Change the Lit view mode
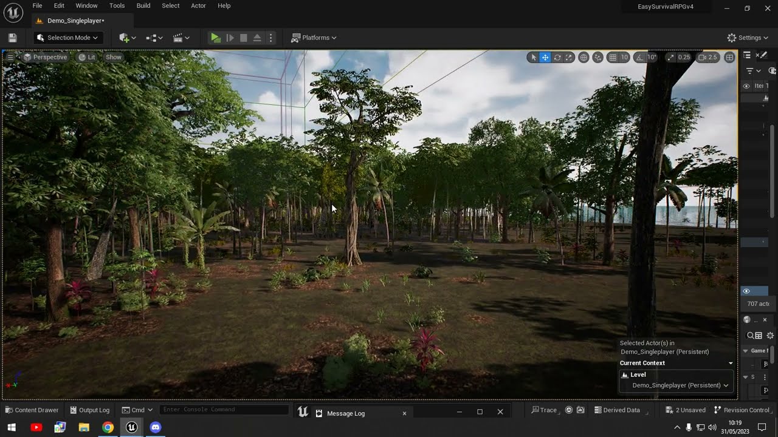The image size is (778, 437). [x=87, y=57]
